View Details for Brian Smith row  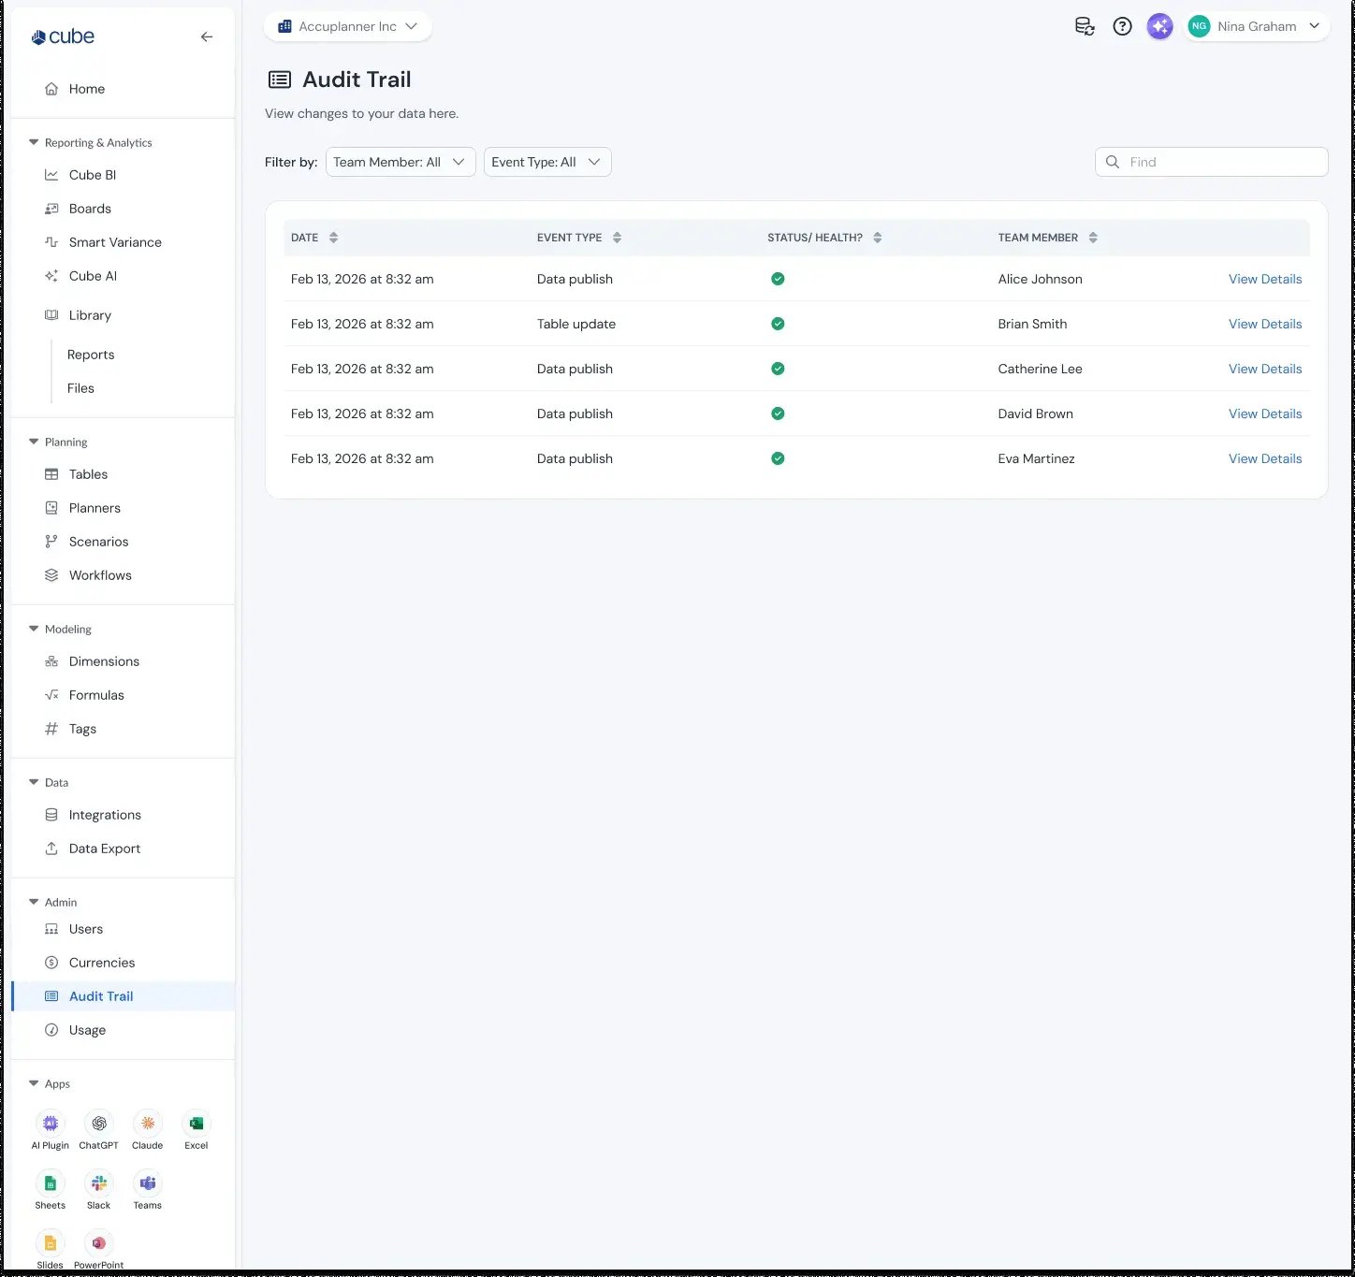[1265, 324]
